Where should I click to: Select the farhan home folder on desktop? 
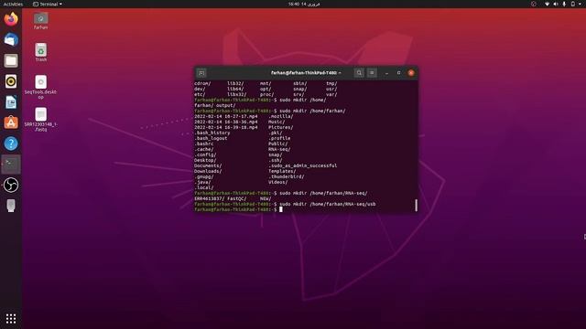click(40, 21)
